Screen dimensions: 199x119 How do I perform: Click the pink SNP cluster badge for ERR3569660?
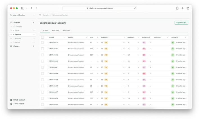click(144, 74)
